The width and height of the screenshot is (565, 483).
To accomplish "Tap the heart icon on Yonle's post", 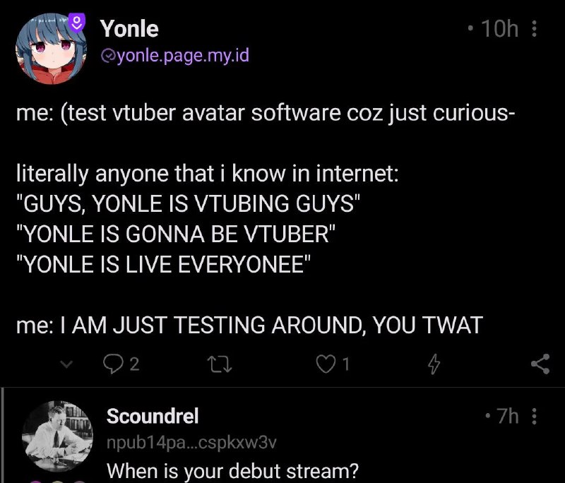I will pyautogui.click(x=327, y=365).
